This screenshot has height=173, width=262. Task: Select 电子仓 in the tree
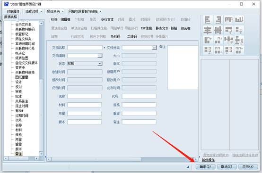(x=20, y=53)
